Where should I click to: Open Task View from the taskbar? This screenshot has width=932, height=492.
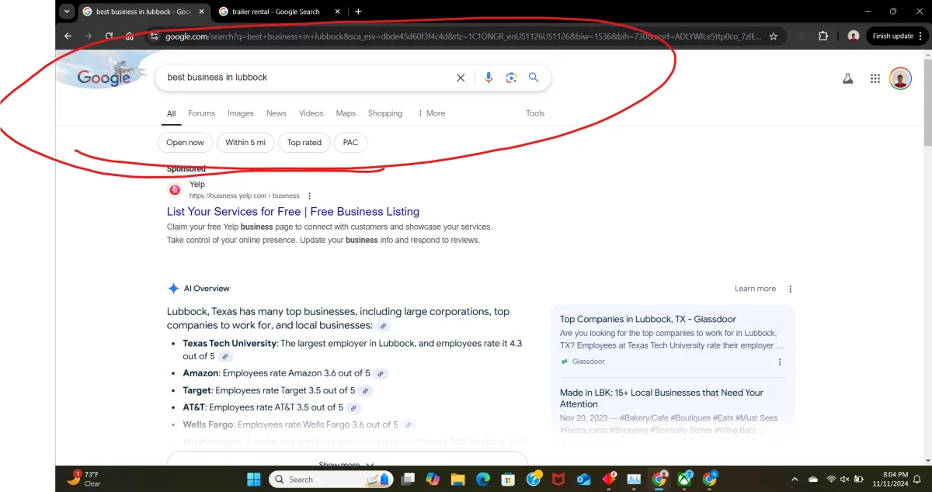click(x=408, y=479)
